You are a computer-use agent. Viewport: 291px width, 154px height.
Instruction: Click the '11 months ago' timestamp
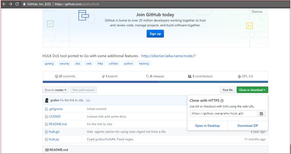pyautogui.click(x=255, y=140)
